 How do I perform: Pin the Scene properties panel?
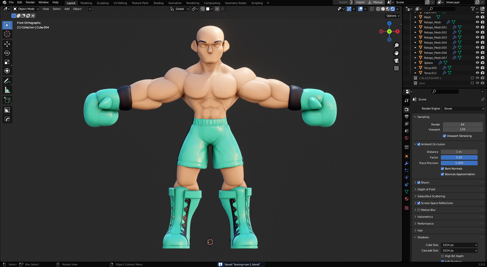pos(482,99)
